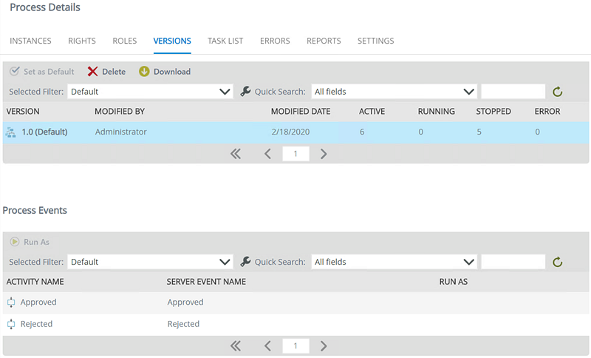Image resolution: width=591 pixels, height=358 pixels.
Task: Open the Task List tab
Action: click(225, 41)
